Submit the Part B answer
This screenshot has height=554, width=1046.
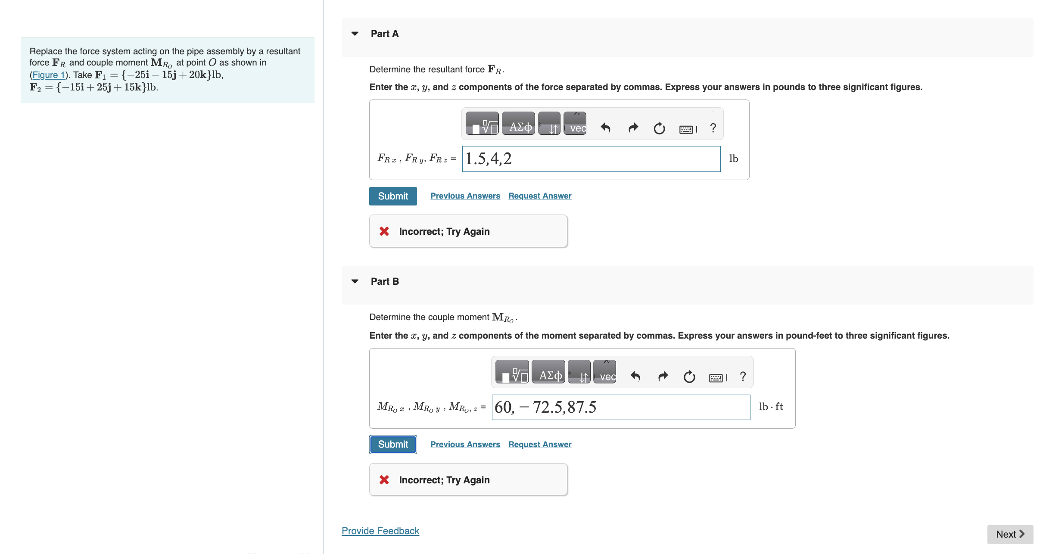pos(393,444)
